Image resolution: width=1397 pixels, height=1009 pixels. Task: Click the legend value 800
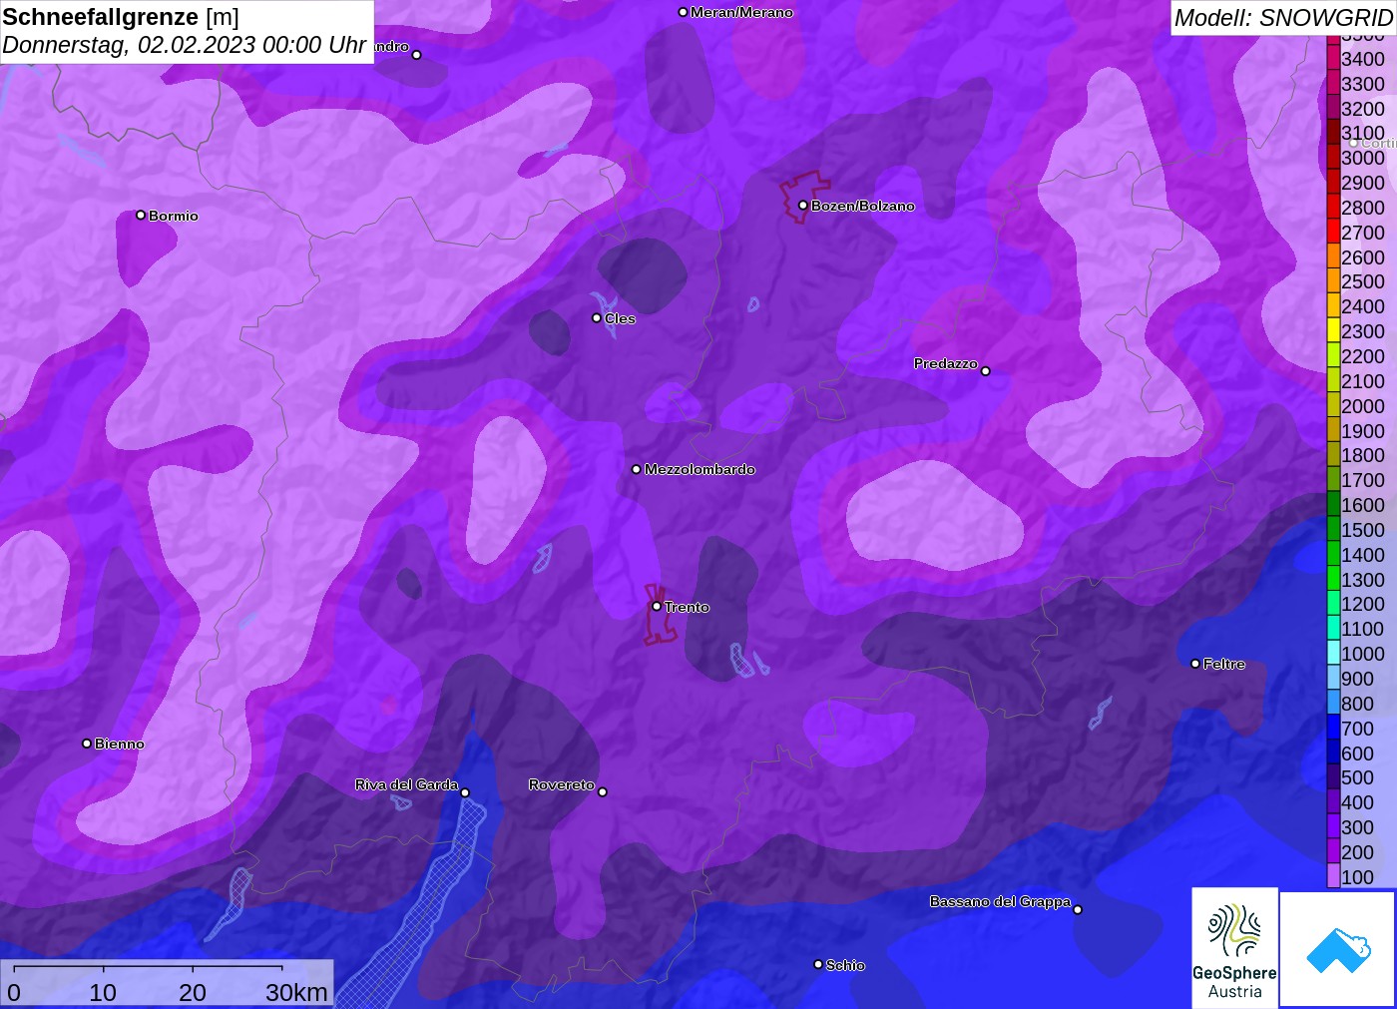click(x=1357, y=704)
